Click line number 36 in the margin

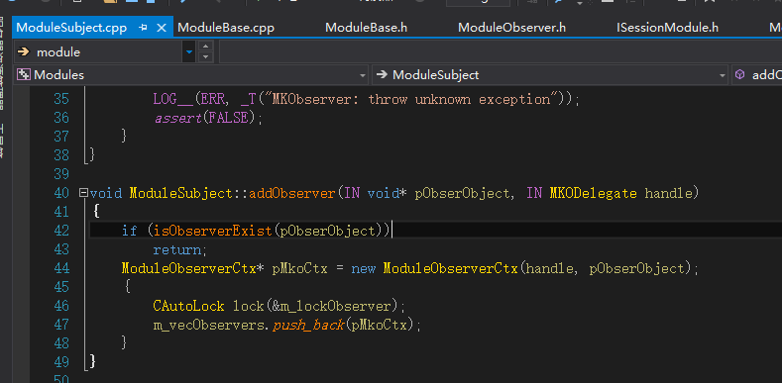[60, 118]
